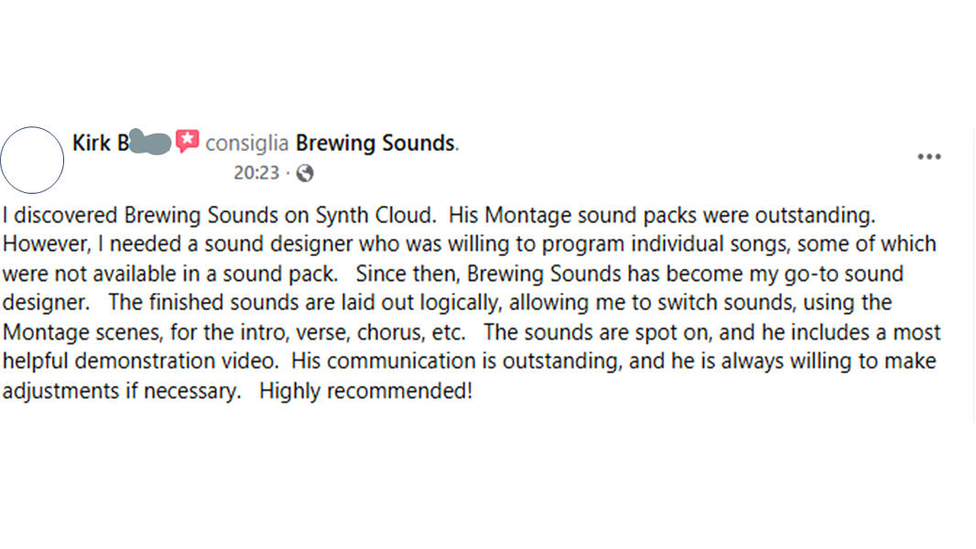View the profile picture thumbnail enlarged
The width and height of the screenshot is (976, 549).
(33, 159)
